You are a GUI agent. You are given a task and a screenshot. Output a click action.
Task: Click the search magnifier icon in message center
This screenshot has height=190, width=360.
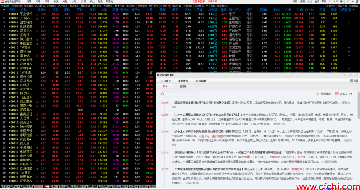click(x=163, y=94)
